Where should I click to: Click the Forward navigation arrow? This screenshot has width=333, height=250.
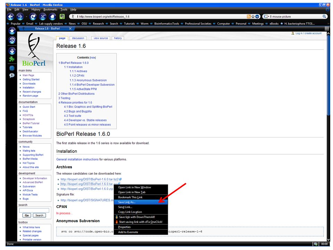coord(20,17)
